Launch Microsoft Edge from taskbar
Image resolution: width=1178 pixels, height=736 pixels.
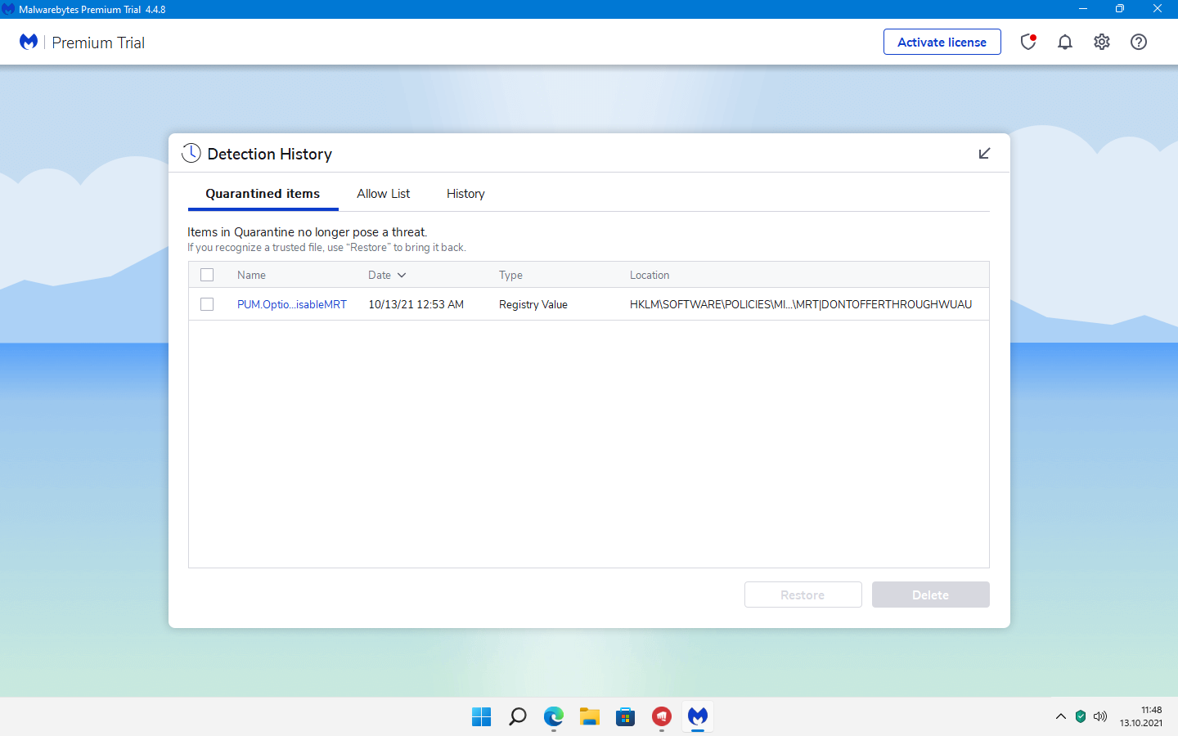point(554,717)
